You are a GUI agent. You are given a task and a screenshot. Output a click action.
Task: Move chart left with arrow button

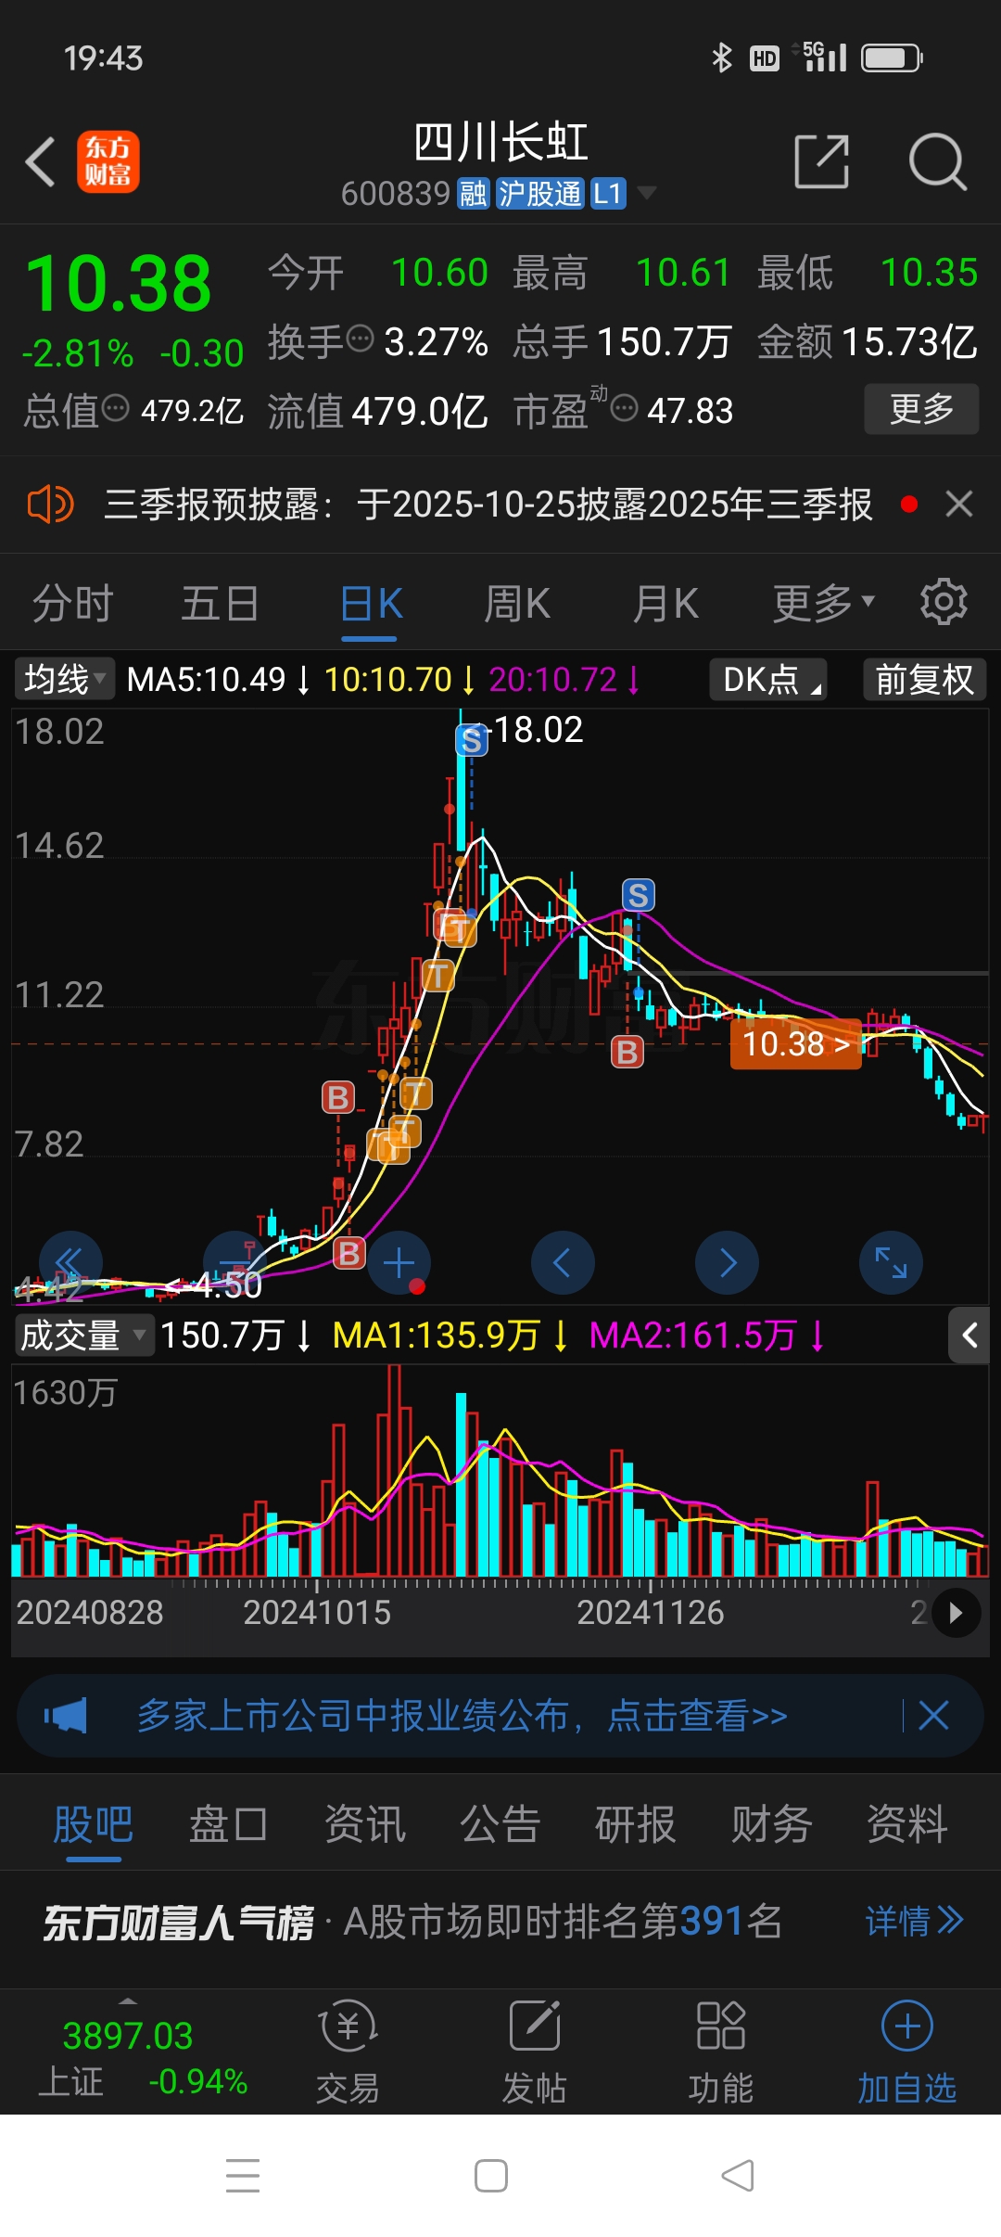[563, 1262]
